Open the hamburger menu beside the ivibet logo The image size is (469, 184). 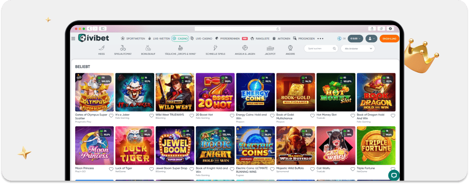click(x=73, y=38)
